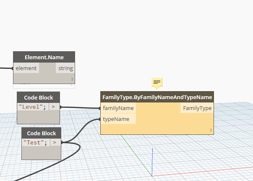
Task: Select the Code Block header above "Level"
Action: pos(38,97)
